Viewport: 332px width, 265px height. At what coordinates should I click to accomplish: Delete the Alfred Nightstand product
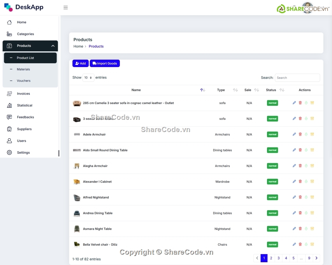(300, 197)
